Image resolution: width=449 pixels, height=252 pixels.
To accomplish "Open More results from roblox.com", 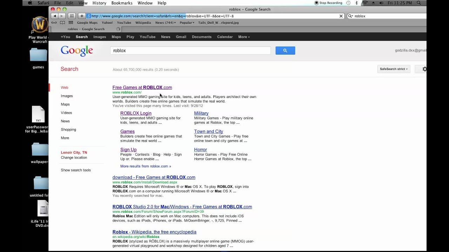I will click(x=146, y=166).
